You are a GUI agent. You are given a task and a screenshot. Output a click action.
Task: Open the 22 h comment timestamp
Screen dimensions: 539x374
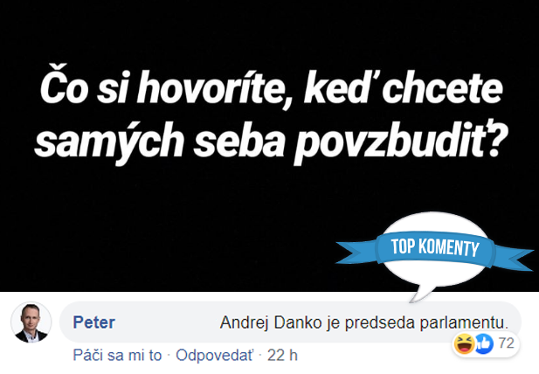[x=282, y=355]
